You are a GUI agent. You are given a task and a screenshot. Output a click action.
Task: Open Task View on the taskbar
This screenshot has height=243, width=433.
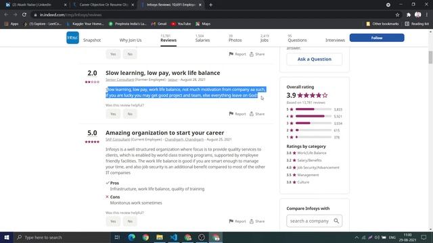[x=117, y=237]
